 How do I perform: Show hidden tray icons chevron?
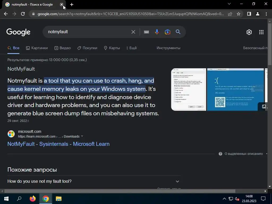pyautogui.click(x=224, y=199)
